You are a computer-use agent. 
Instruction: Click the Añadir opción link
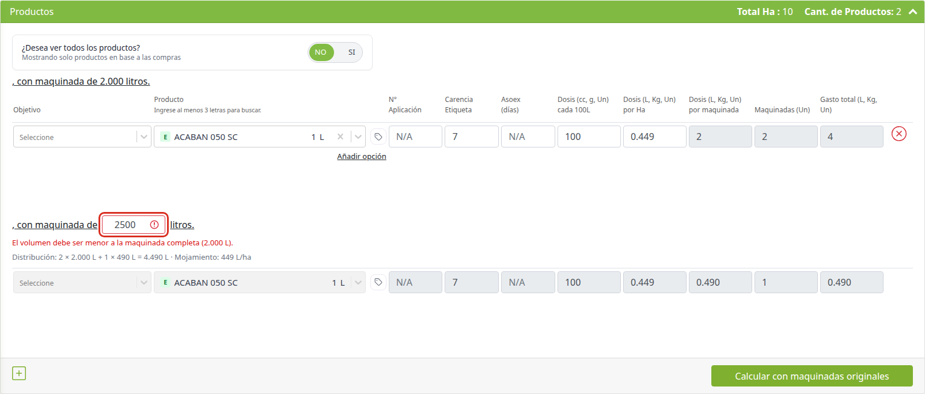362,157
